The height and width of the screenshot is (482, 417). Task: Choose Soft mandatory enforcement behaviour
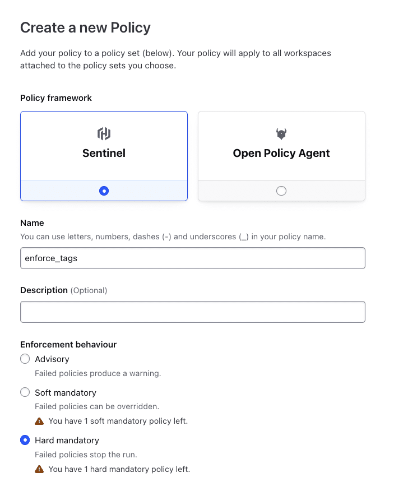25,392
